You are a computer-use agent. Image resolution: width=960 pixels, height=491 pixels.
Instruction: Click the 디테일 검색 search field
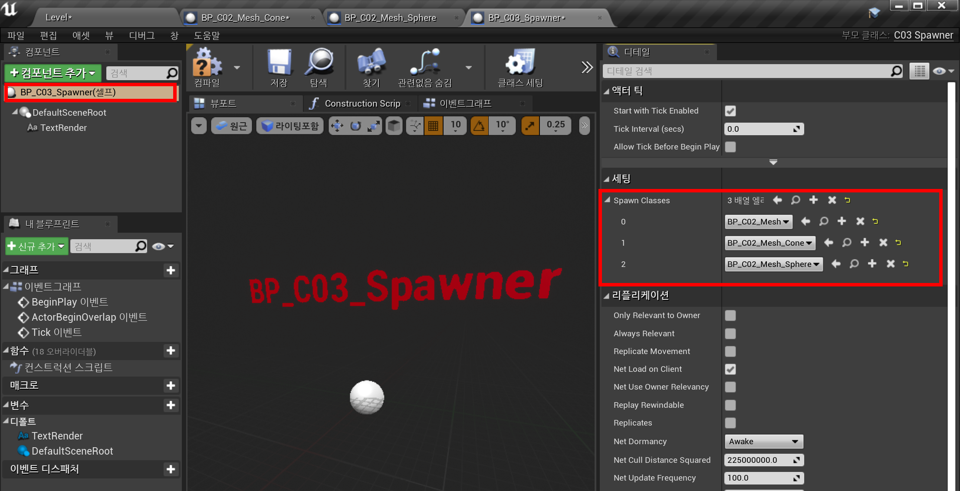[x=746, y=71]
